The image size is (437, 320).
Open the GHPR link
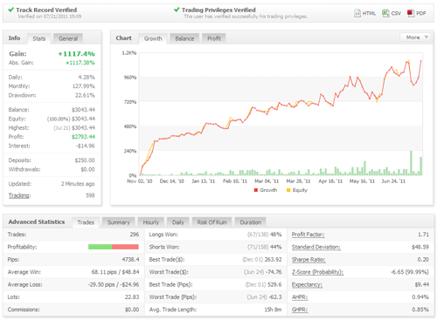(300, 310)
